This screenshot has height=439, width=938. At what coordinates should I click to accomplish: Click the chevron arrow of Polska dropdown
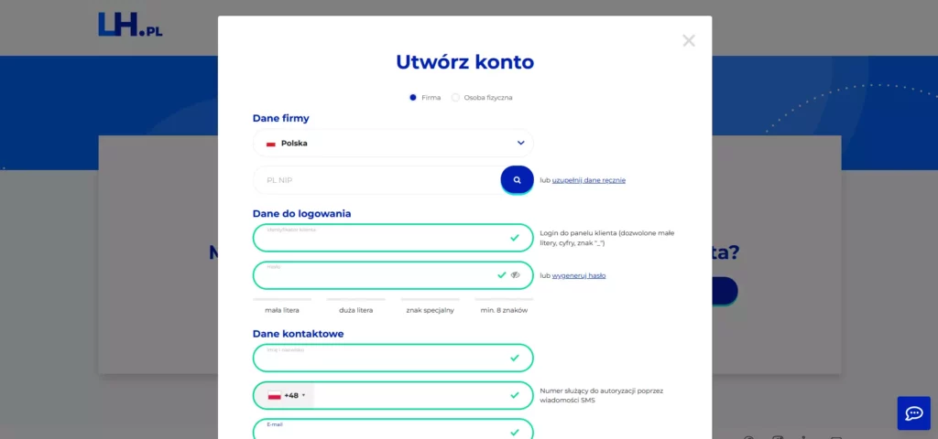tap(520, 144)
